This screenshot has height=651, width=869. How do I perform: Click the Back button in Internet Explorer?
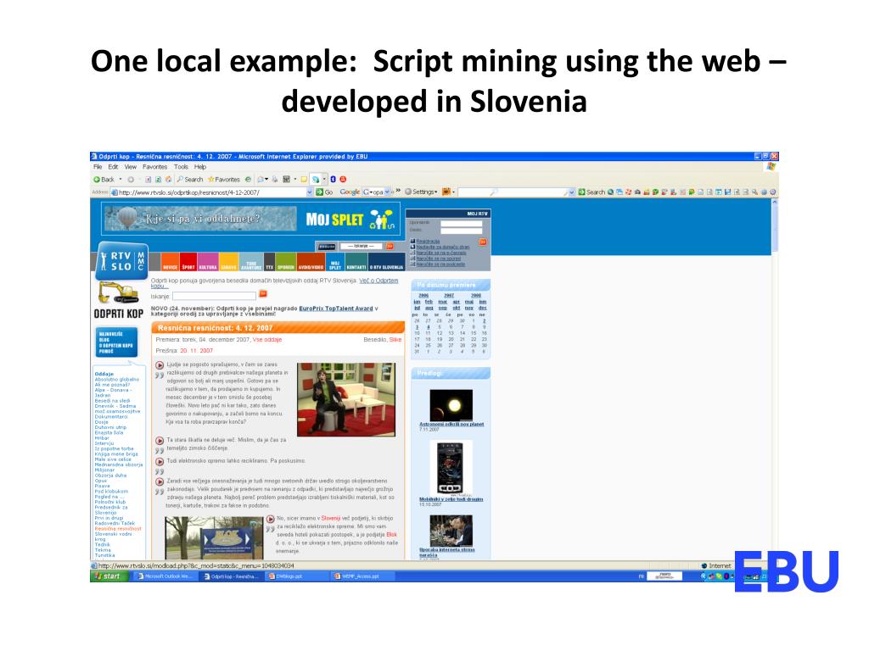pyautogui.click(x=104, y=180)
